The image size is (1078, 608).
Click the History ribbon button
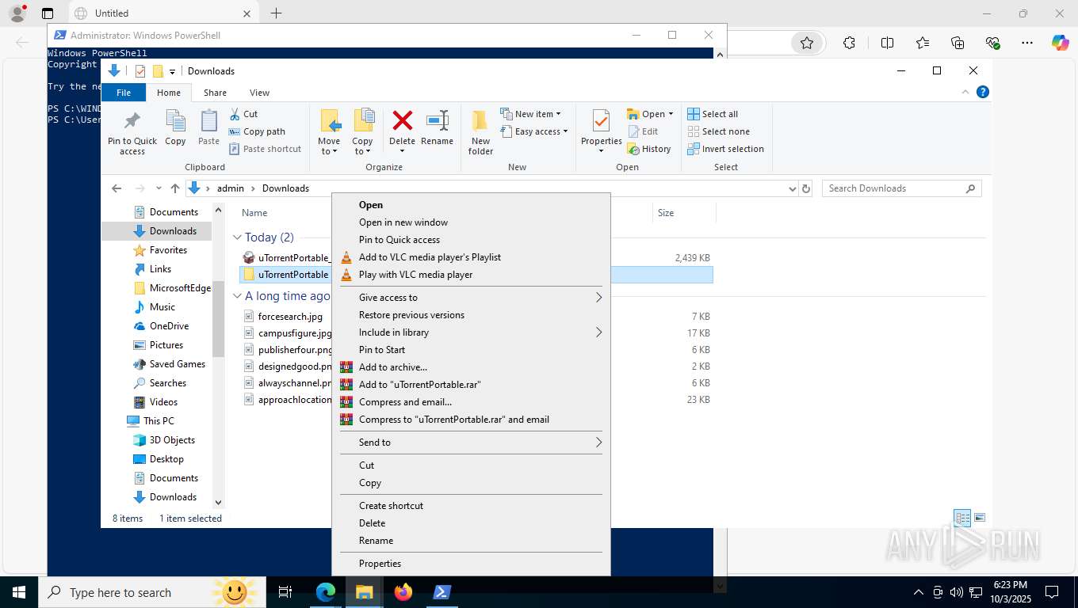649,149
